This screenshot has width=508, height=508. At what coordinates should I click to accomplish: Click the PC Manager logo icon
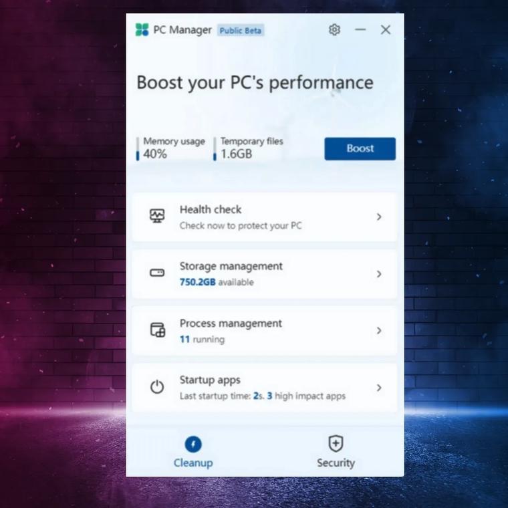[x=142, y=30]
